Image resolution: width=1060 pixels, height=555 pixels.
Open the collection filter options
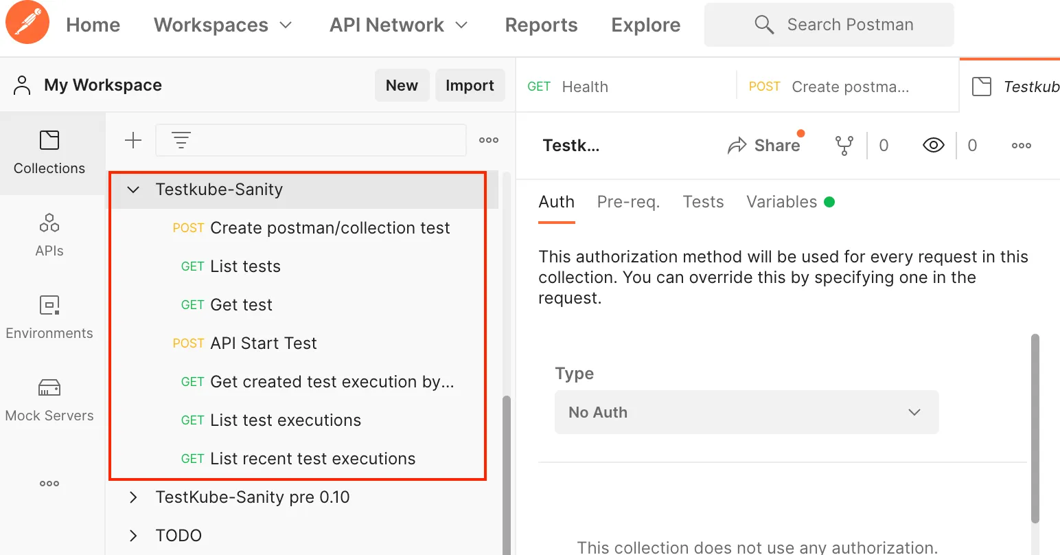click(x=181, y=139)
